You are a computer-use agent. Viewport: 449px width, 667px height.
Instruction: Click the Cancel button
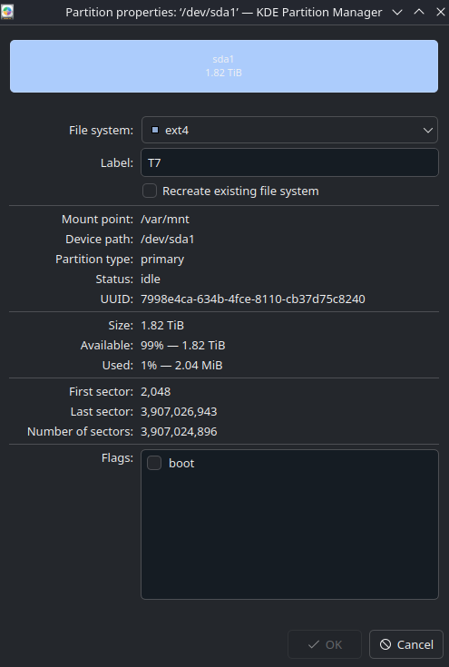tap(406, 644)
